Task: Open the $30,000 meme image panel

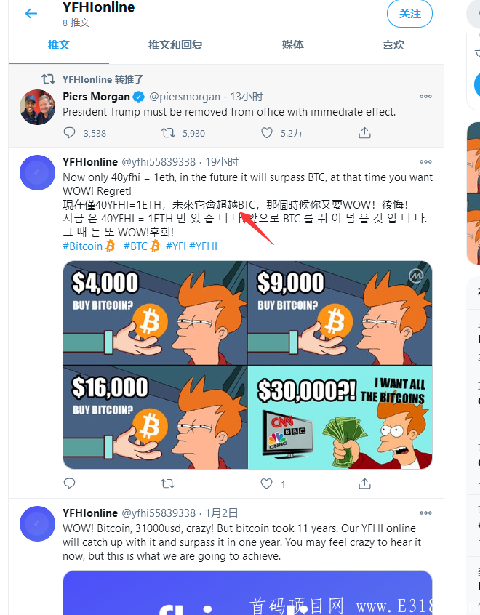Action: (340, 417)
